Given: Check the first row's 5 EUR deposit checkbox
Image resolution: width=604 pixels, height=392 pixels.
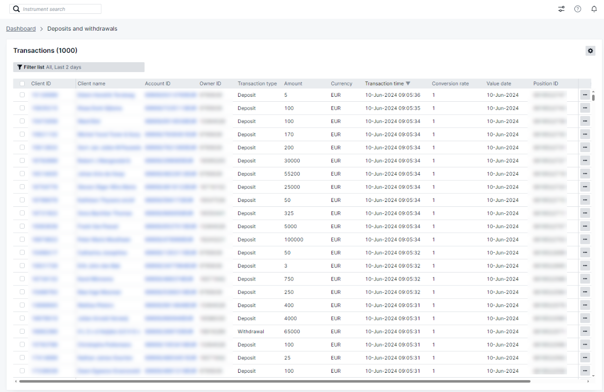Looking at the screenshot, I should point(22,95).
